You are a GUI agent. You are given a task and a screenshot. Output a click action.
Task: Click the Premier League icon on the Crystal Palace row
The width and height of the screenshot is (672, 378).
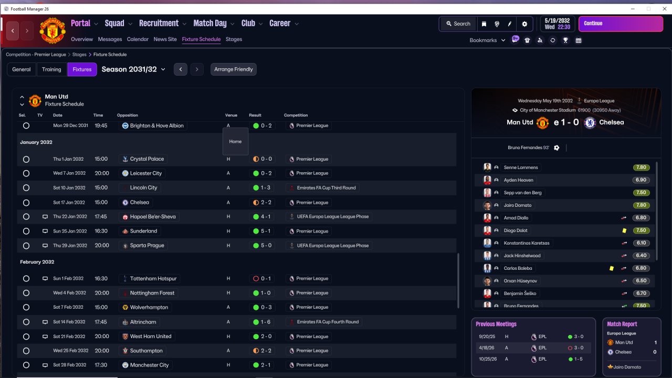pos(292,159)
